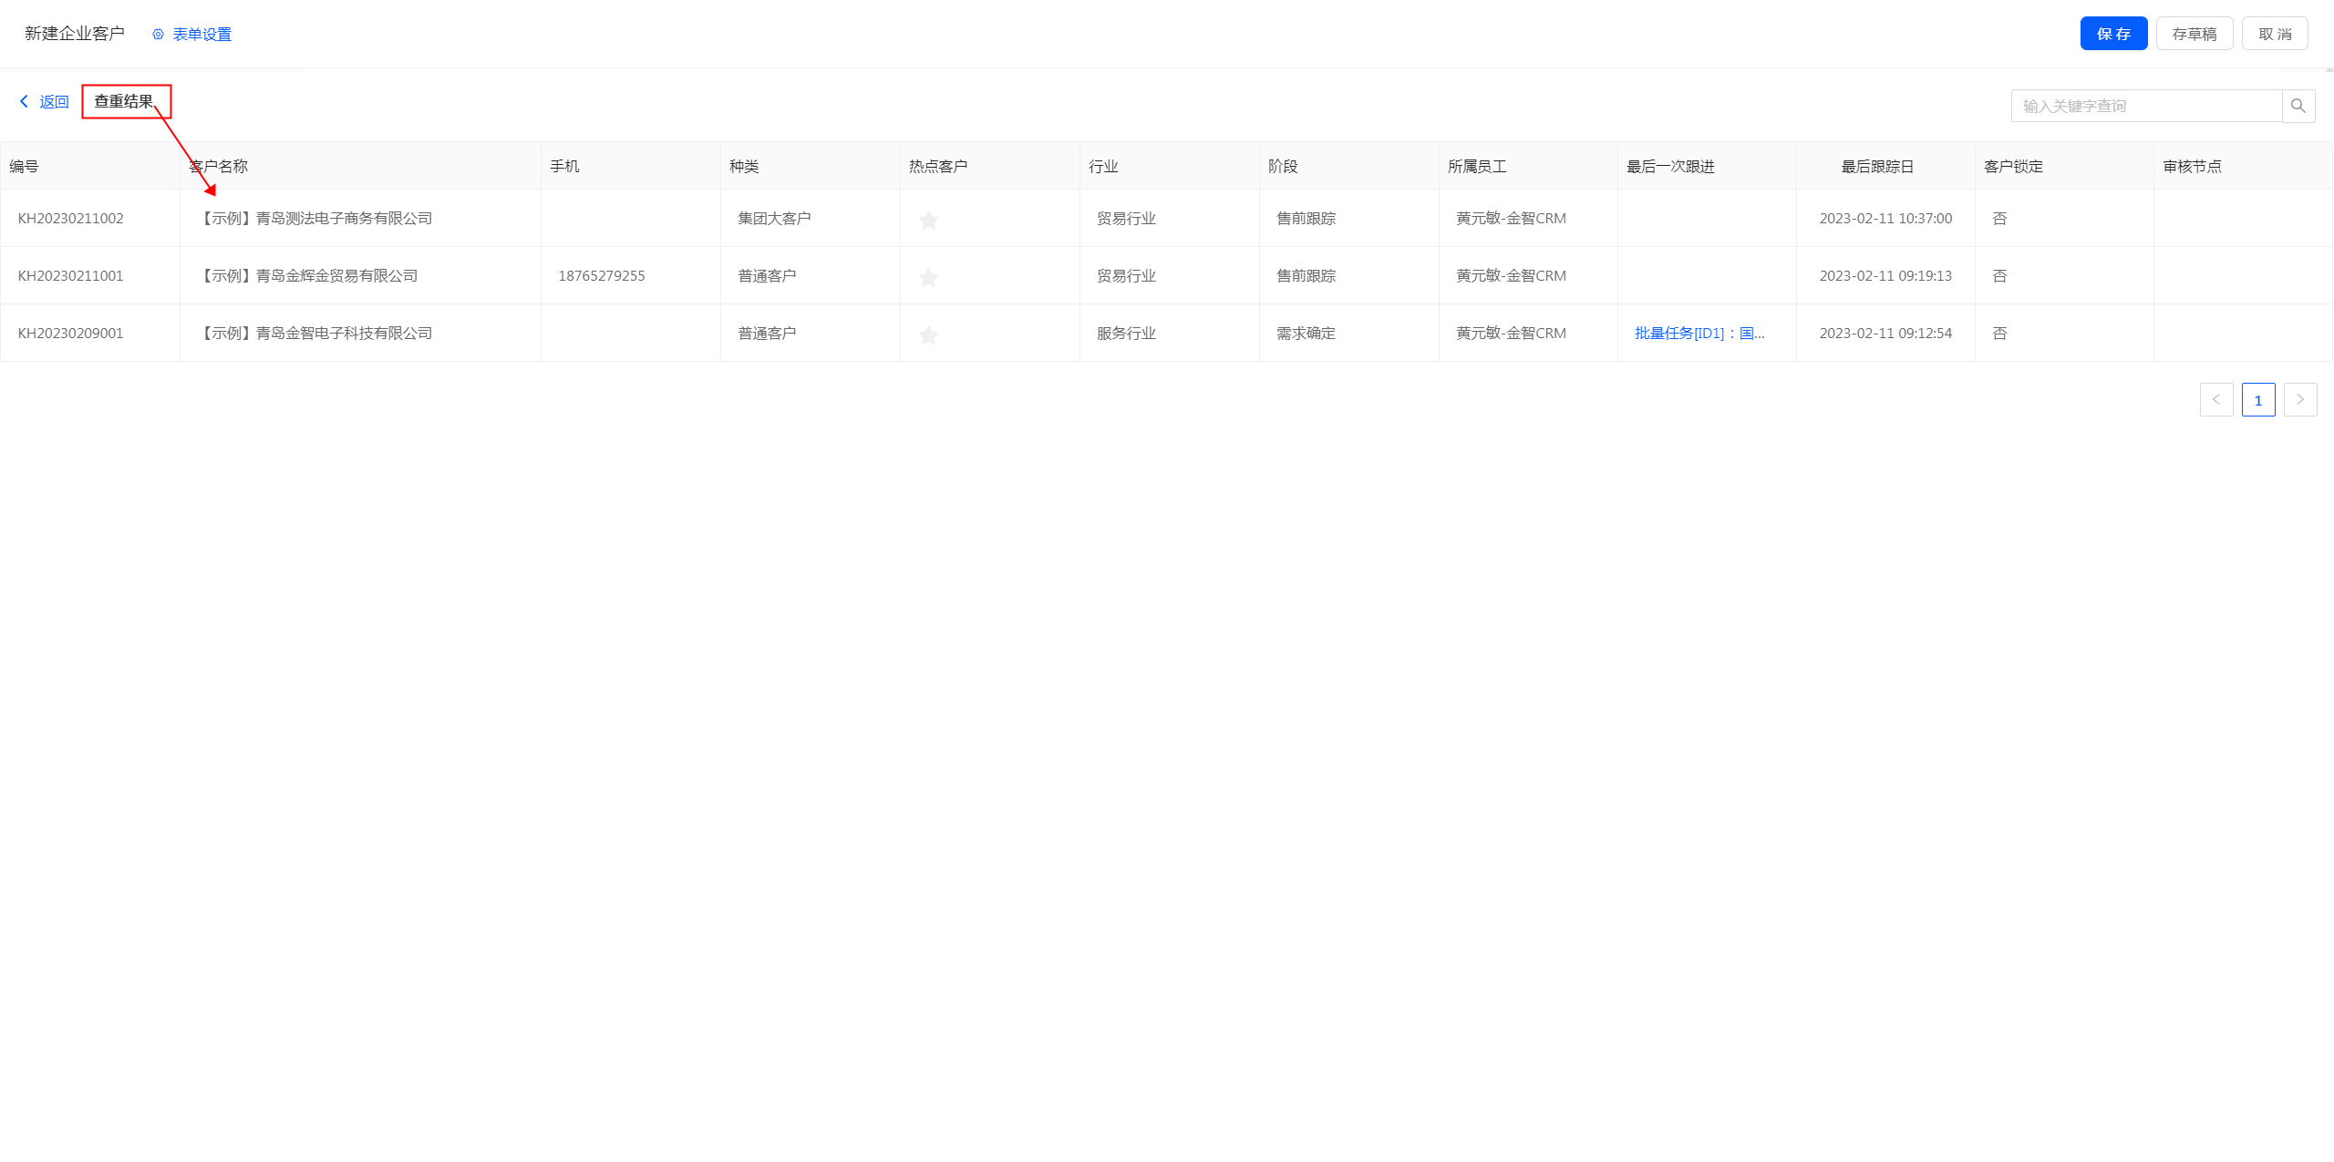The height and width of the screenshot is (1162, 2334).
Task: Click customer number KH20230211002
Action: point(70,219)
